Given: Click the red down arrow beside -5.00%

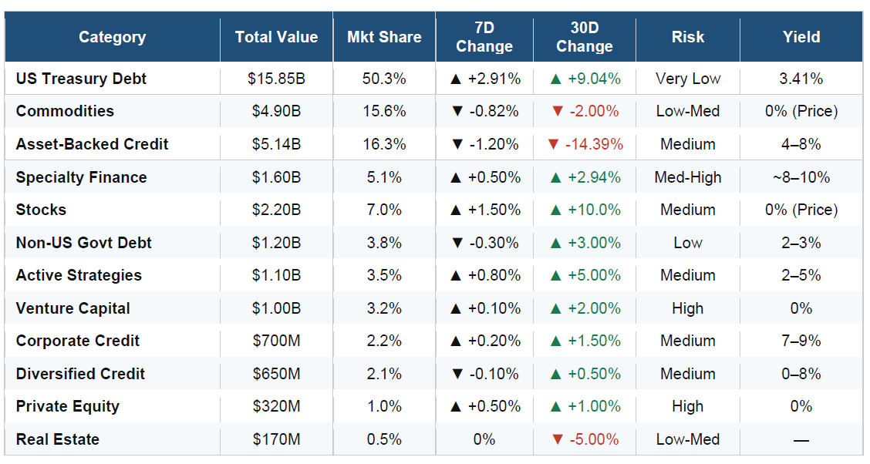Looking at the screenshot, I should click(x=558, y=439).
